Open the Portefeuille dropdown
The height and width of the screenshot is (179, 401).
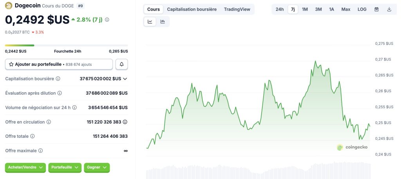65,167
